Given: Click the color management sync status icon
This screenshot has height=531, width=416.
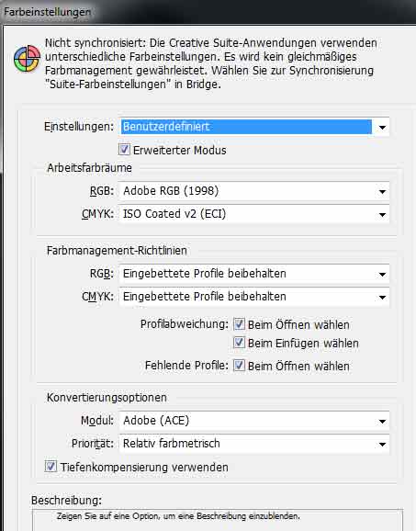Looking at the screenshot, I should tap(27, 59).
